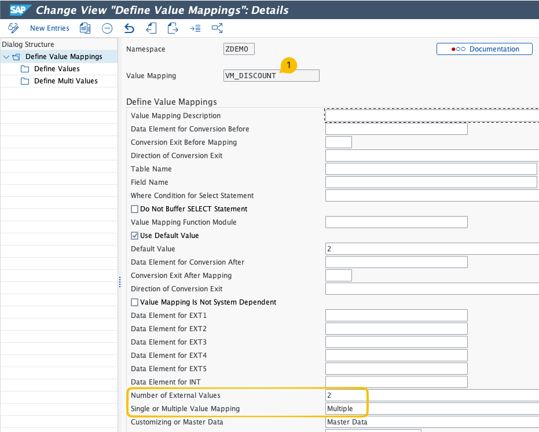539x432 pixels.
Task: Click the Value Mapping field VM_DISCOUNT
Action: pyautogui.click(x=271, y=76)
